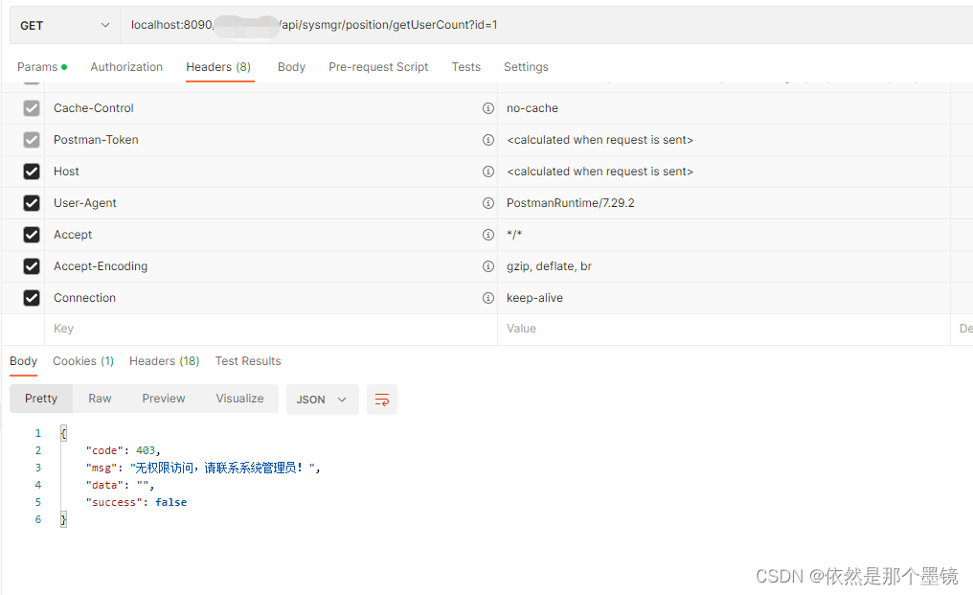
Task: Uncheck the Host header checkbox
Action: click(30, 172)
